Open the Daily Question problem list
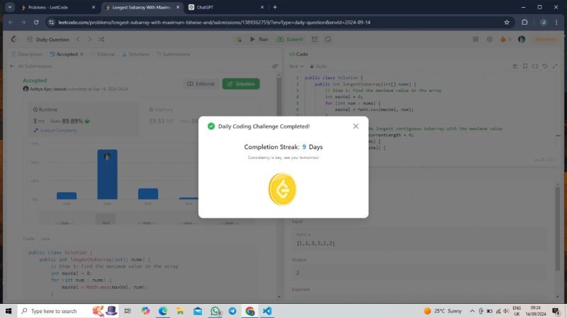Image resolution: width=567 pixels, height=318 pixels. (48, 40)
